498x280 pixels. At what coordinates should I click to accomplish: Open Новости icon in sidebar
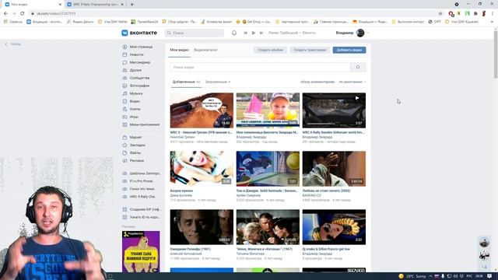(x=124, y=54)
